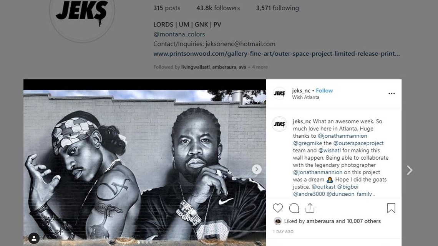
Task: Click JEKS avatar in post header
Action: [x=279, y=93]
